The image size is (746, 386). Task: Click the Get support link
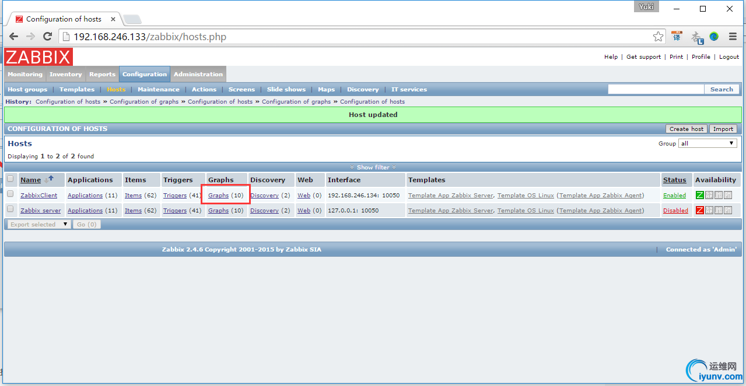tap(644, 57)
